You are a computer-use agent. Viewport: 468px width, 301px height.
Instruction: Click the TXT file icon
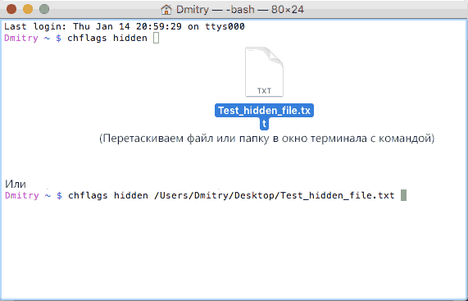tap(264, 72)
